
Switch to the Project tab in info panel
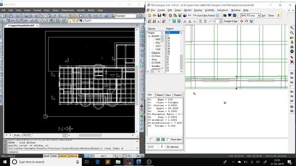click(x=178, y=95)
